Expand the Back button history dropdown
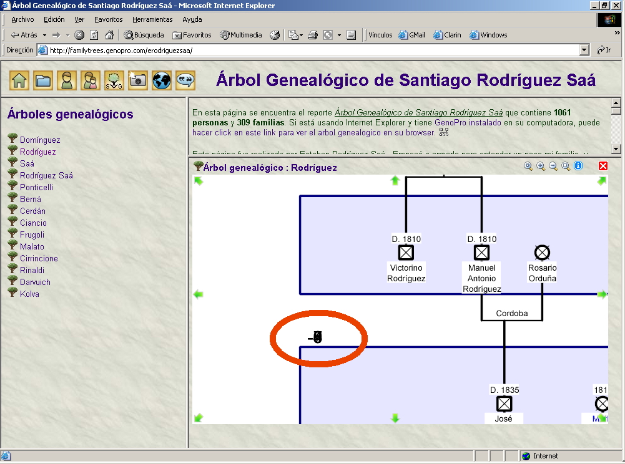The image size is (625, 464). (x=44, y=35)
